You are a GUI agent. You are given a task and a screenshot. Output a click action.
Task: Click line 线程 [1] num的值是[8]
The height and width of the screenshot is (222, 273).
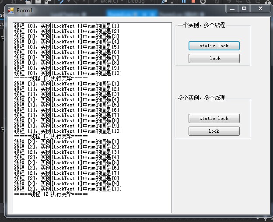point(66,120)
